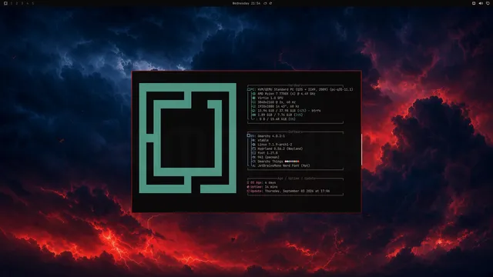Screen dimensions: 493x277
Task: Click the monitor icon beside 3840x2160 line
Action: pos(254,102)
